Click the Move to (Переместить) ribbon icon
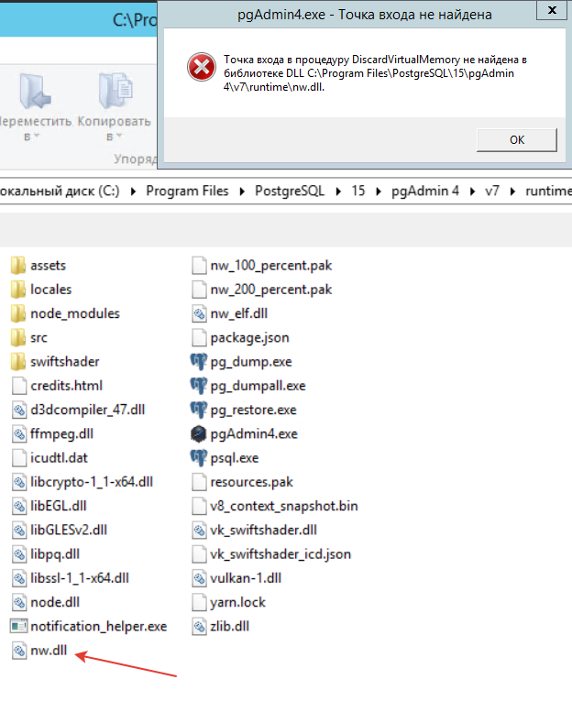The height and width of the screenshot is (701, 572). pyautogui.click(x=33, y=93)
